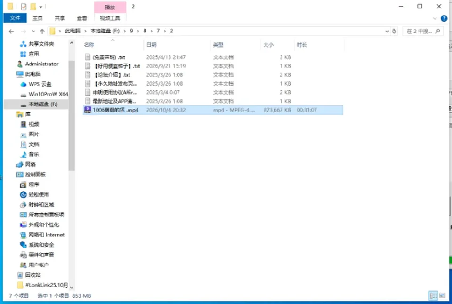The image size is (452, 304).
Task: Refresh the current folder view
Action: click(395, 31)
